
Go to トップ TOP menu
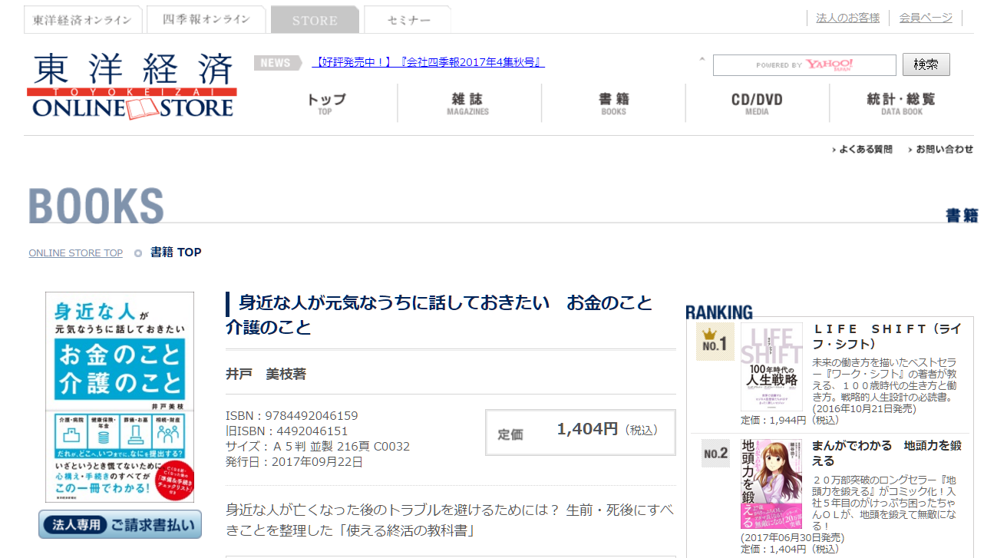[326, 104]
